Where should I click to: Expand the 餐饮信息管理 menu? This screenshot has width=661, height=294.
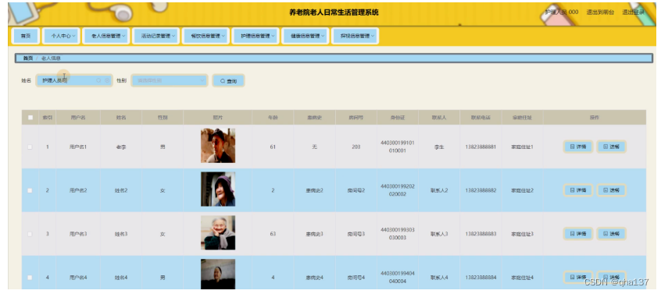(205, 36)
